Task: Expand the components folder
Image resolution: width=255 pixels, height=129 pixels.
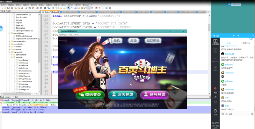Action: pyautogui.click(x=12, y=55)
